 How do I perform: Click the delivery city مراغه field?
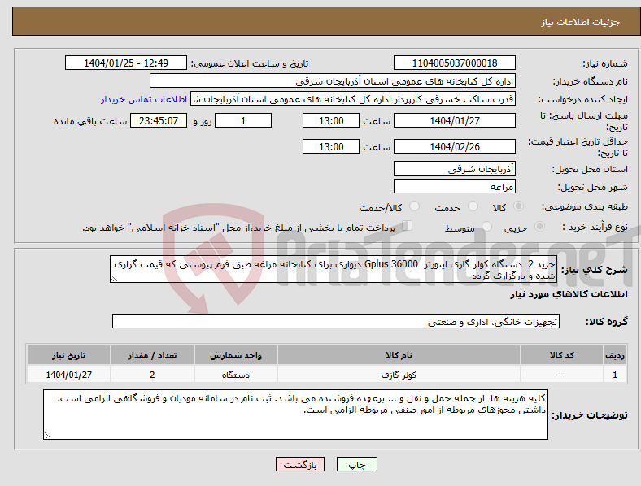pyautogui.click(x=454, y=186)
